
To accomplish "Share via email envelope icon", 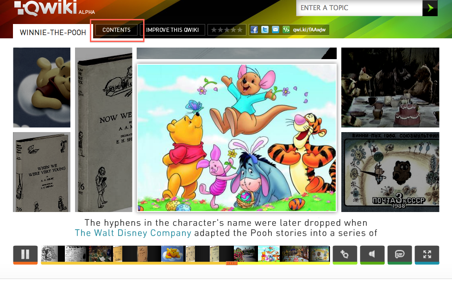I will coord(275,30).
